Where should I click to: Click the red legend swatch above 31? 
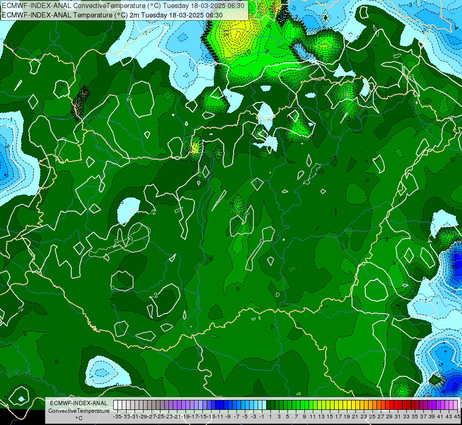pos(396,405)
